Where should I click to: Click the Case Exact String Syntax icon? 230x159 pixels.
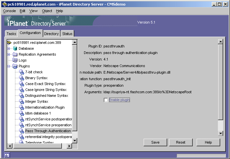[22, 84]
